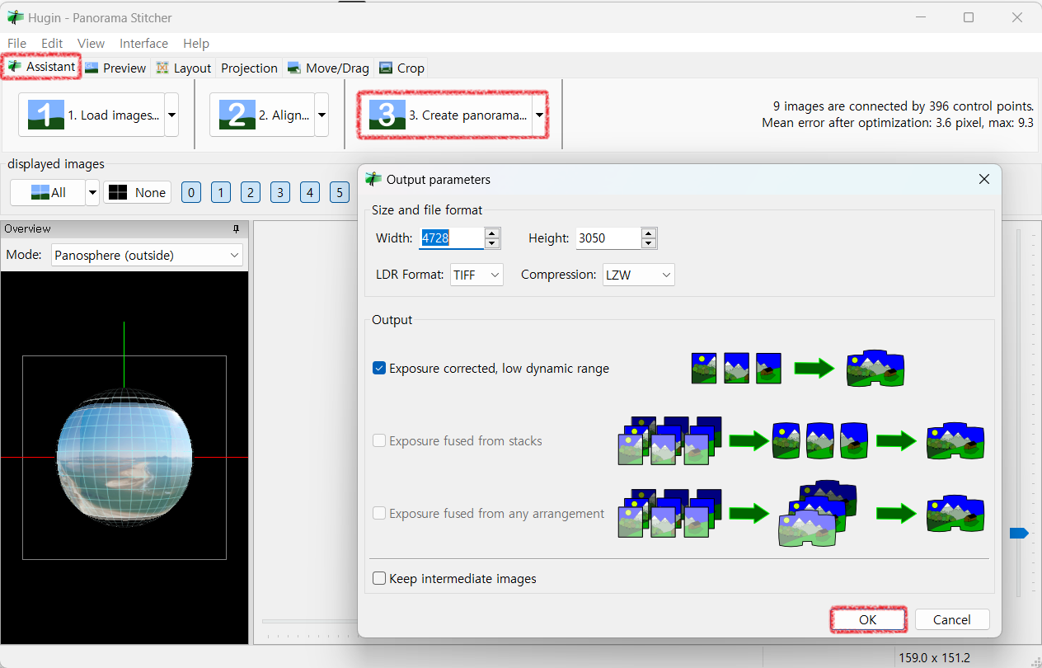Open the Interface menu
The image size is (1042, 668).
[x=143, y=44]
